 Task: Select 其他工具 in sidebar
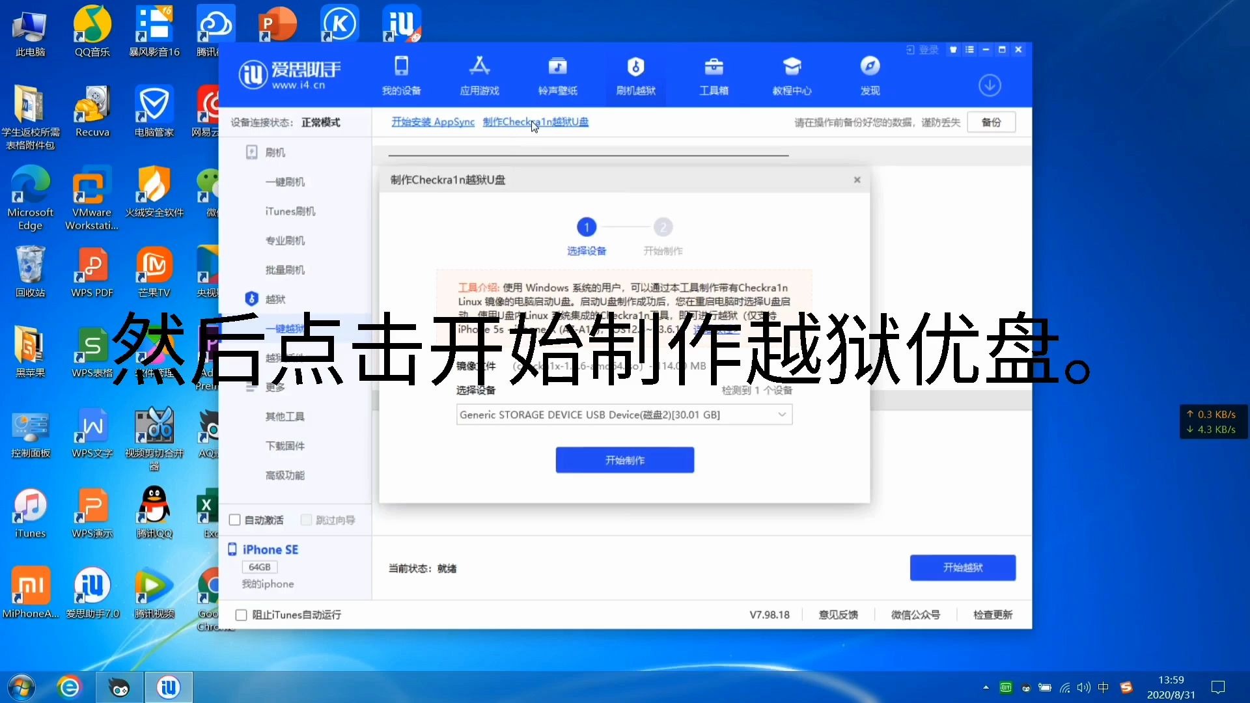[285, 417]
